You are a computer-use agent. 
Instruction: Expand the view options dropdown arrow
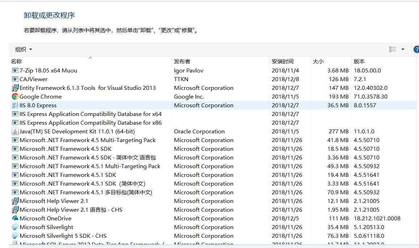[x=403, y=49]
